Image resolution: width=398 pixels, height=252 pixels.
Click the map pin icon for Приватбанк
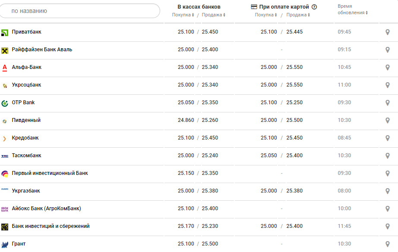click(387, 32)
